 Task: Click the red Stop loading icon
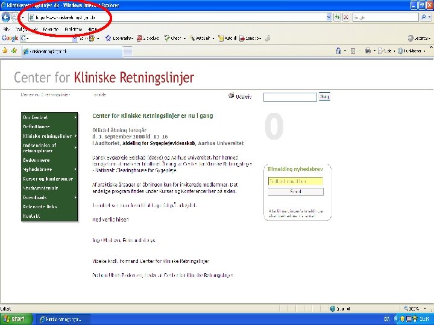click(x=346, y=17)
